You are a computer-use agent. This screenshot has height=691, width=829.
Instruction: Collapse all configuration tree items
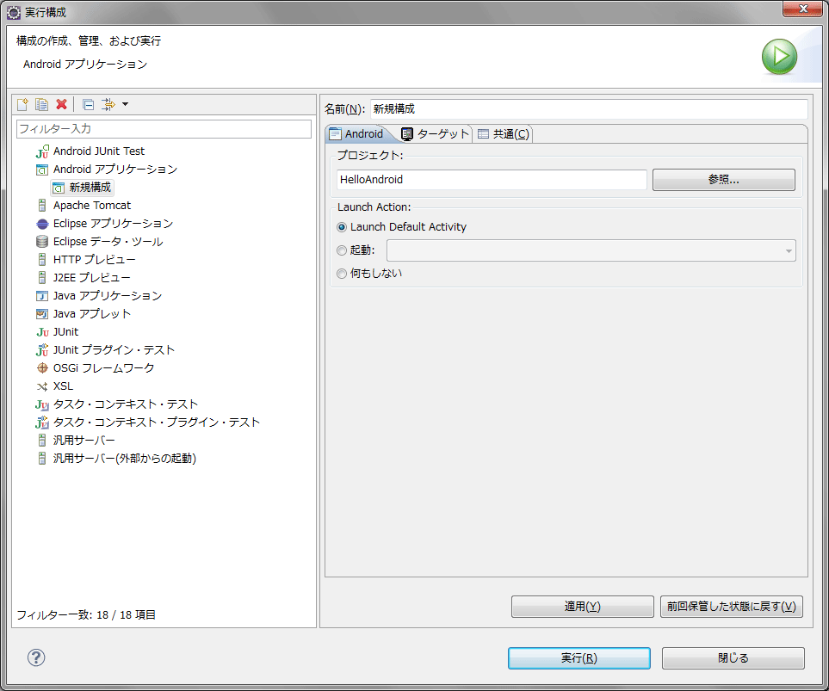(x=89, y=104)
